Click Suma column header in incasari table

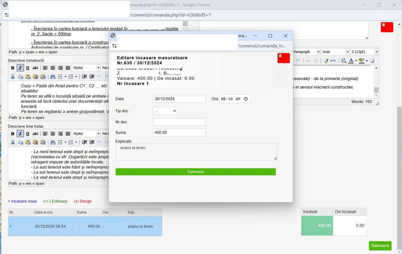click(x=88, y=212)
